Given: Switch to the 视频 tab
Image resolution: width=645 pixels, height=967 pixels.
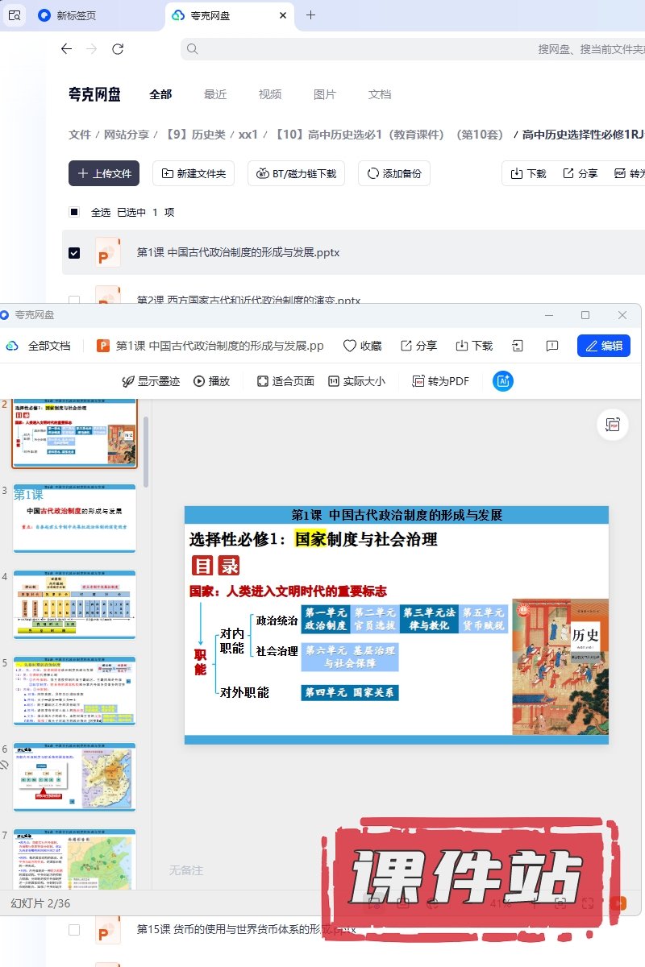Looking at the screenshot, I should click(x=270, y=94).
